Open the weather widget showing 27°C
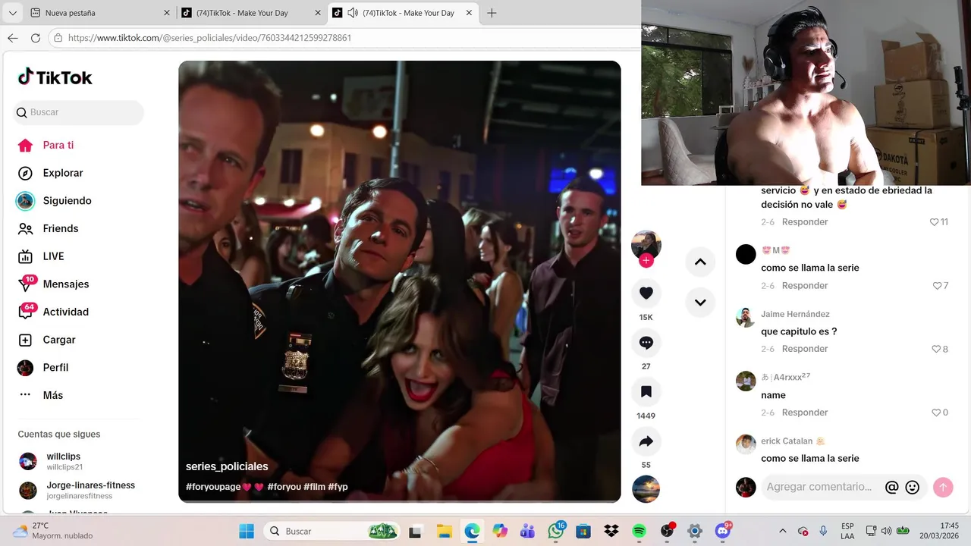Screen dimensions: 971x546 coord(52,531)
